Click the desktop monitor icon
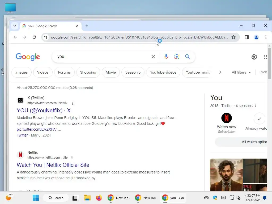 point(10,8)
